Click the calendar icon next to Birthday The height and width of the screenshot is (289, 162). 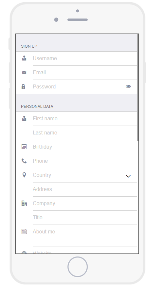click(x=24, y=147)
